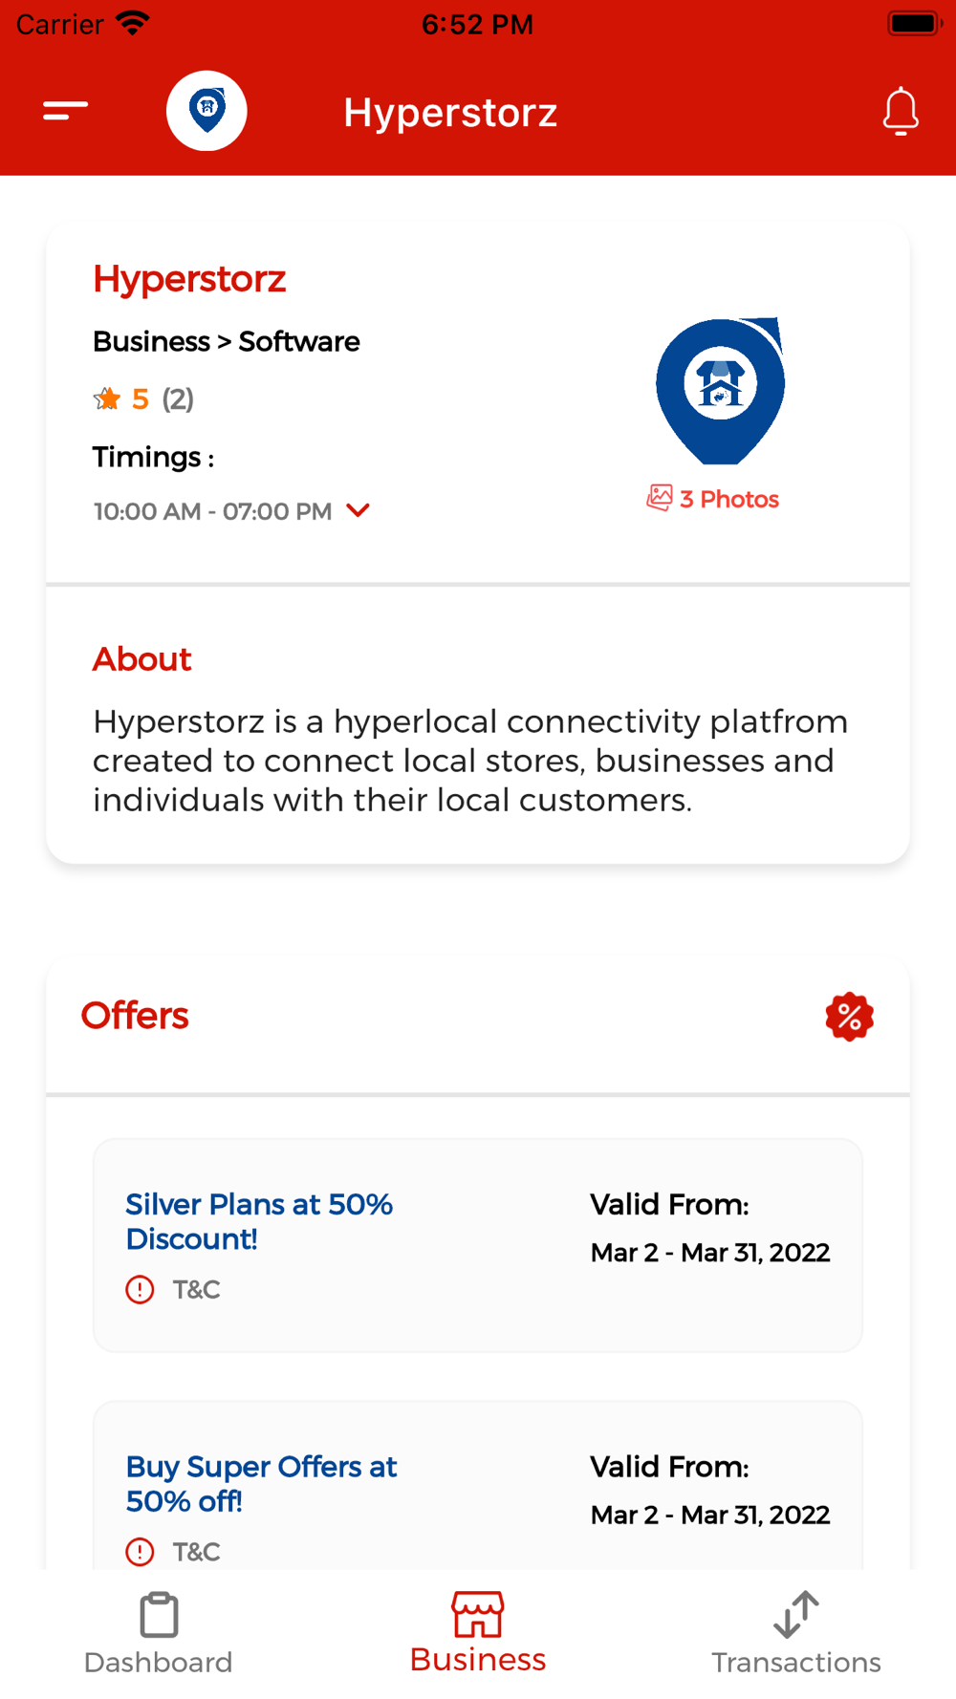Tap the business profile pin image
The image size is (956, 1699).
[x=720, y=391]
